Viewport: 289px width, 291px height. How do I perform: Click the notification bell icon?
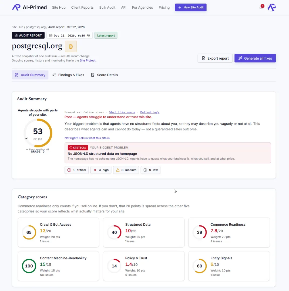click(261, 7)
